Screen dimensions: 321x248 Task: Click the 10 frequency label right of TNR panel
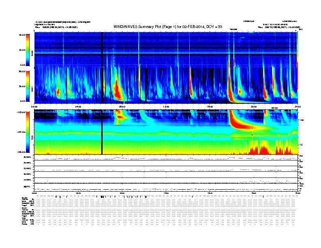(x=301, y=145)
